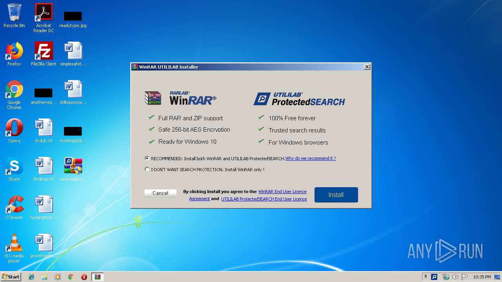502x282 pixels.
Task: Select the skillsassocia... Word document
Action: 73,92
